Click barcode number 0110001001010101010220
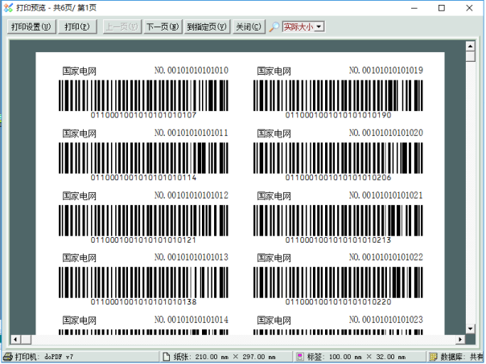This screenshot has height=364, width=486. [x=338, y=302]
